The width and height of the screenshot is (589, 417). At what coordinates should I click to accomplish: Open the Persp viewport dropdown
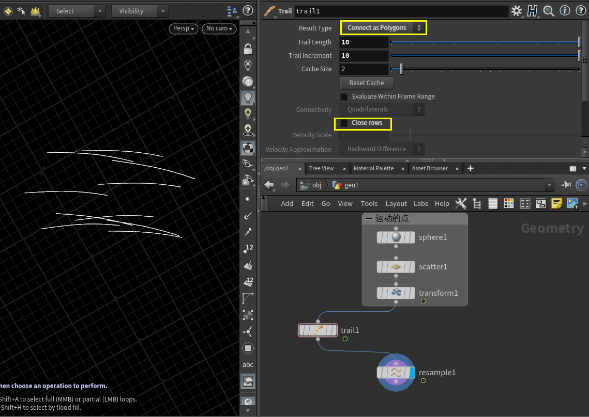183,28
